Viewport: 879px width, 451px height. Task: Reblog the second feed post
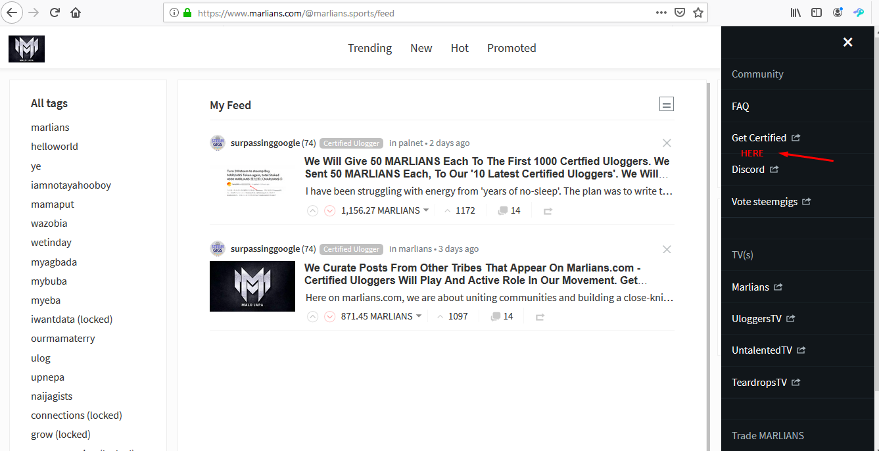540,317
